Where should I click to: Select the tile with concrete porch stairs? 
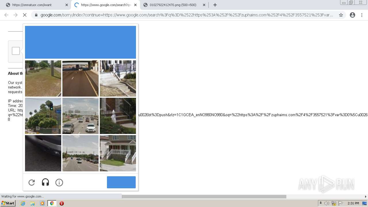[x=118, y=78]
